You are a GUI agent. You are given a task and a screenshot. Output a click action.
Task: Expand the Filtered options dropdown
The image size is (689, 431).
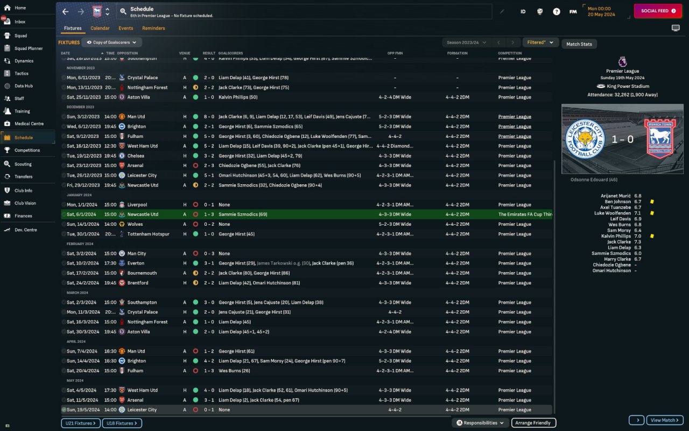point(540,43)
